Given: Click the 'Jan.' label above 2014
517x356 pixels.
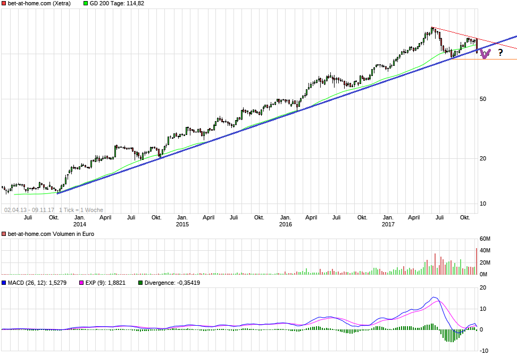Looking at the screenshot, I should (79, 217).
